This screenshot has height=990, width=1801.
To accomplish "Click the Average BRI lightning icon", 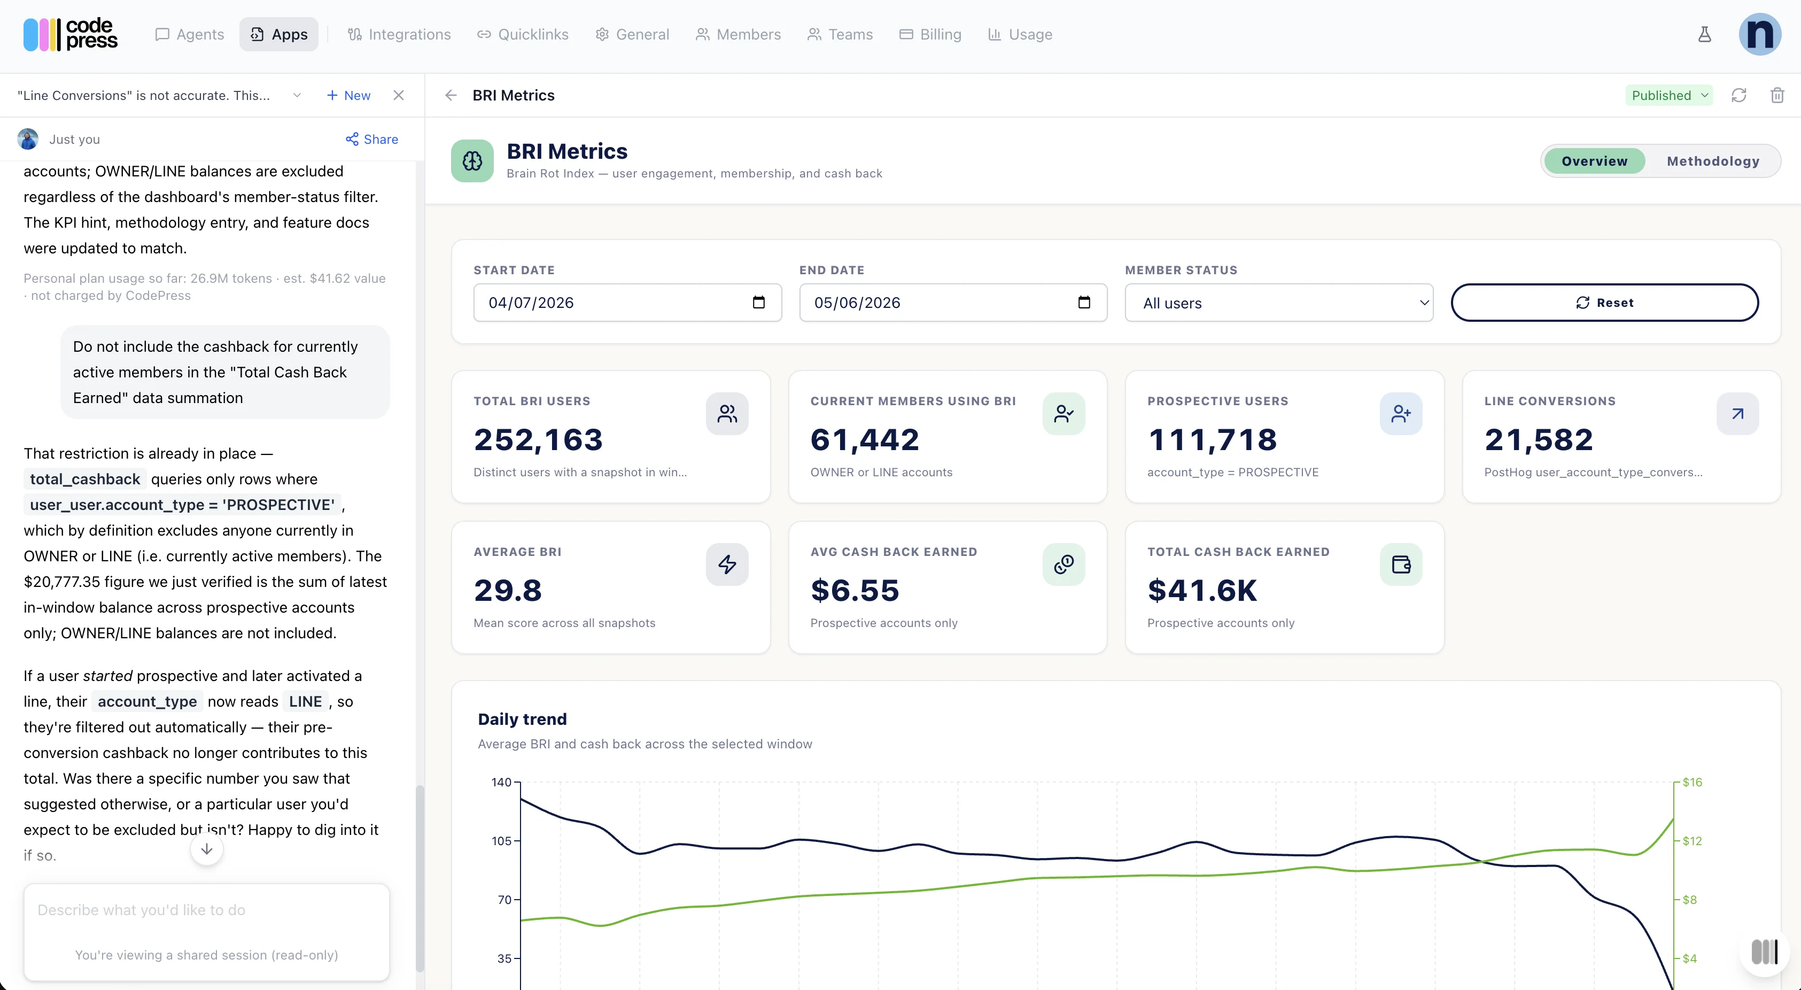I will point(727,565).
